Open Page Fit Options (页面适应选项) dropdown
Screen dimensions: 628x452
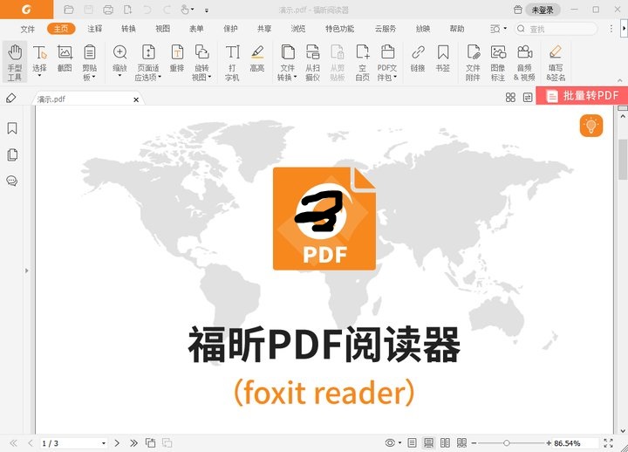pyautogui.click(x=160, y=77)
